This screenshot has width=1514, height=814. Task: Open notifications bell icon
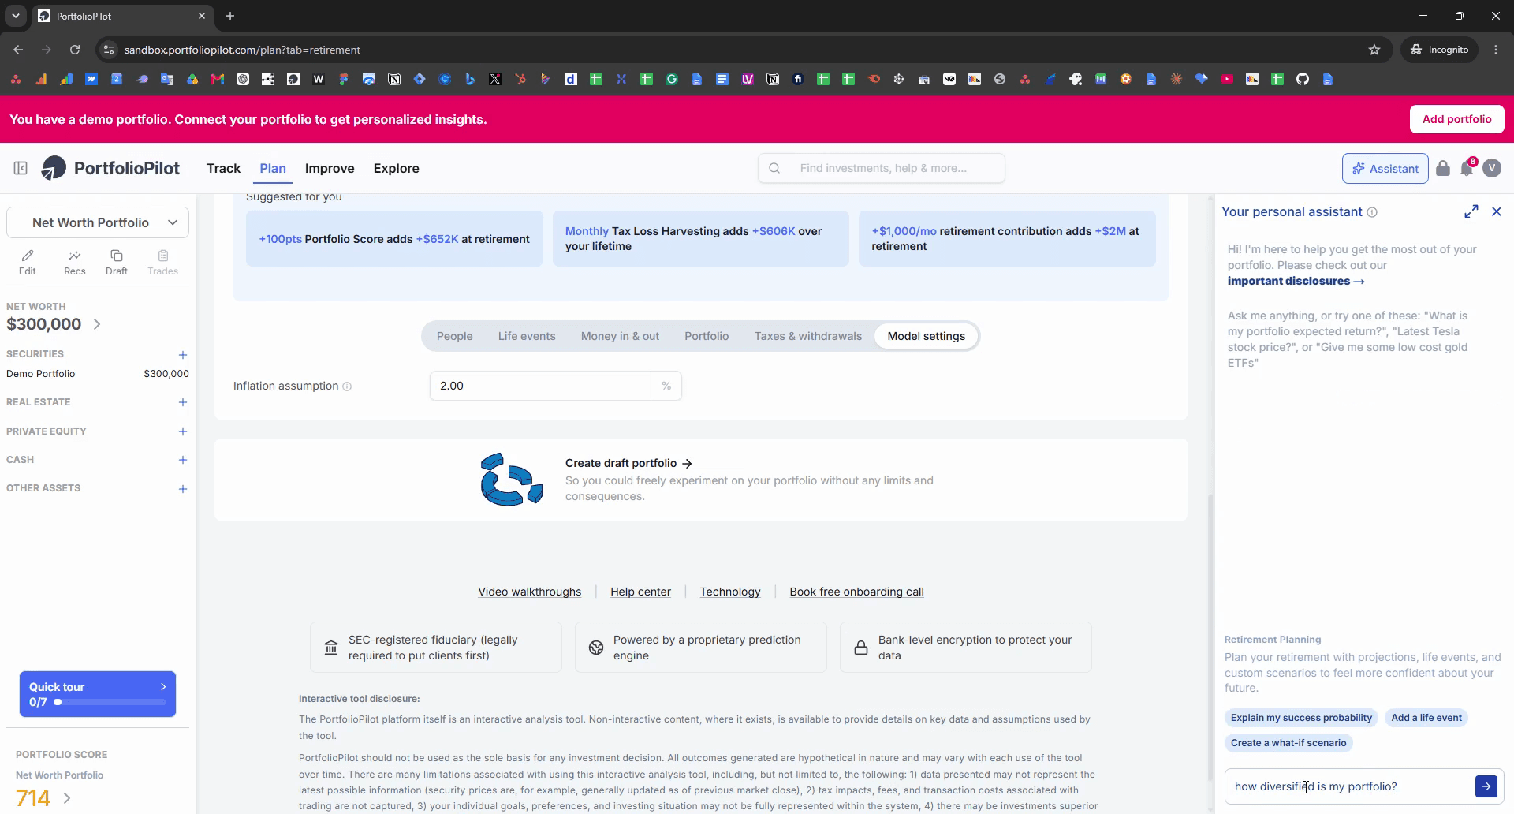point(1467,168)
